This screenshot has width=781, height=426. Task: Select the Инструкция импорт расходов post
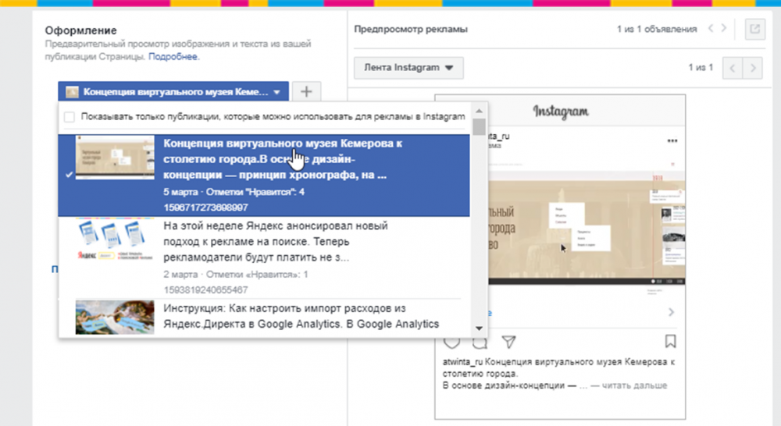pyautogui.click(x=264, y=318)
